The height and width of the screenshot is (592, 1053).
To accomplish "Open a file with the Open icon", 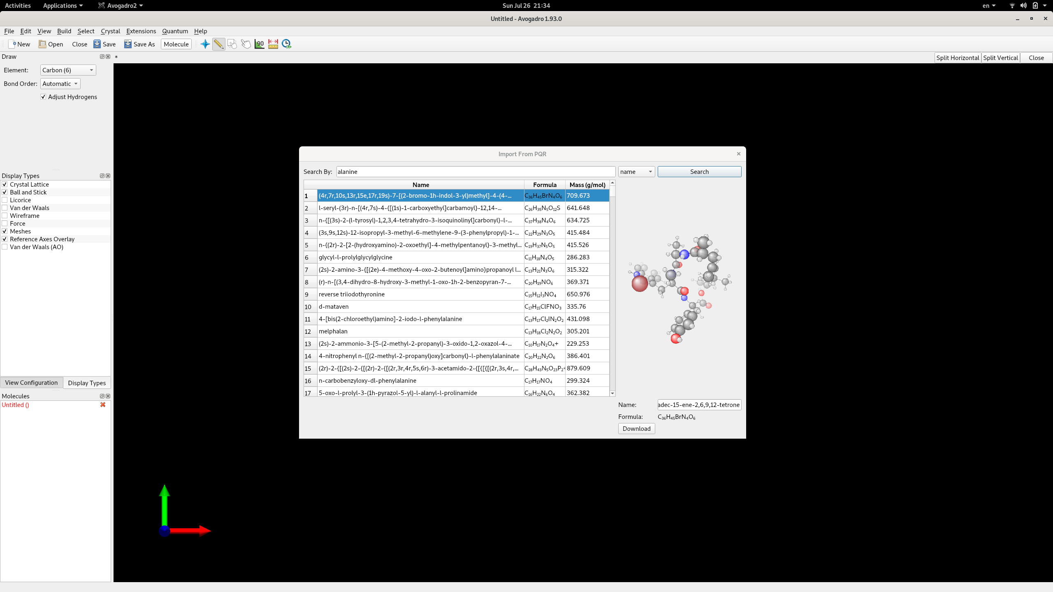I will pyautogui.click(x=50, y=44).
